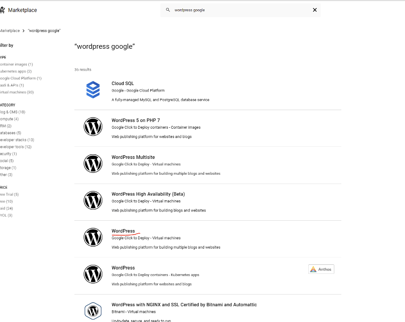The width and height of the screenshot is (405, 322).
Task: Filter price Free (10)
Action: pos(6,201)
